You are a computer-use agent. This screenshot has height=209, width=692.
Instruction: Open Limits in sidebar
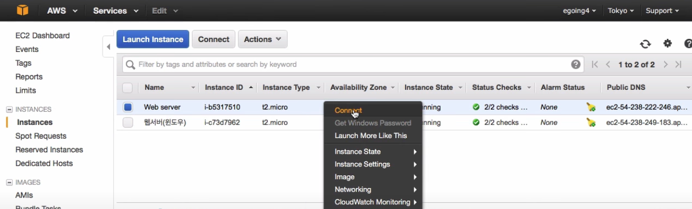click(x=26, y=90)
